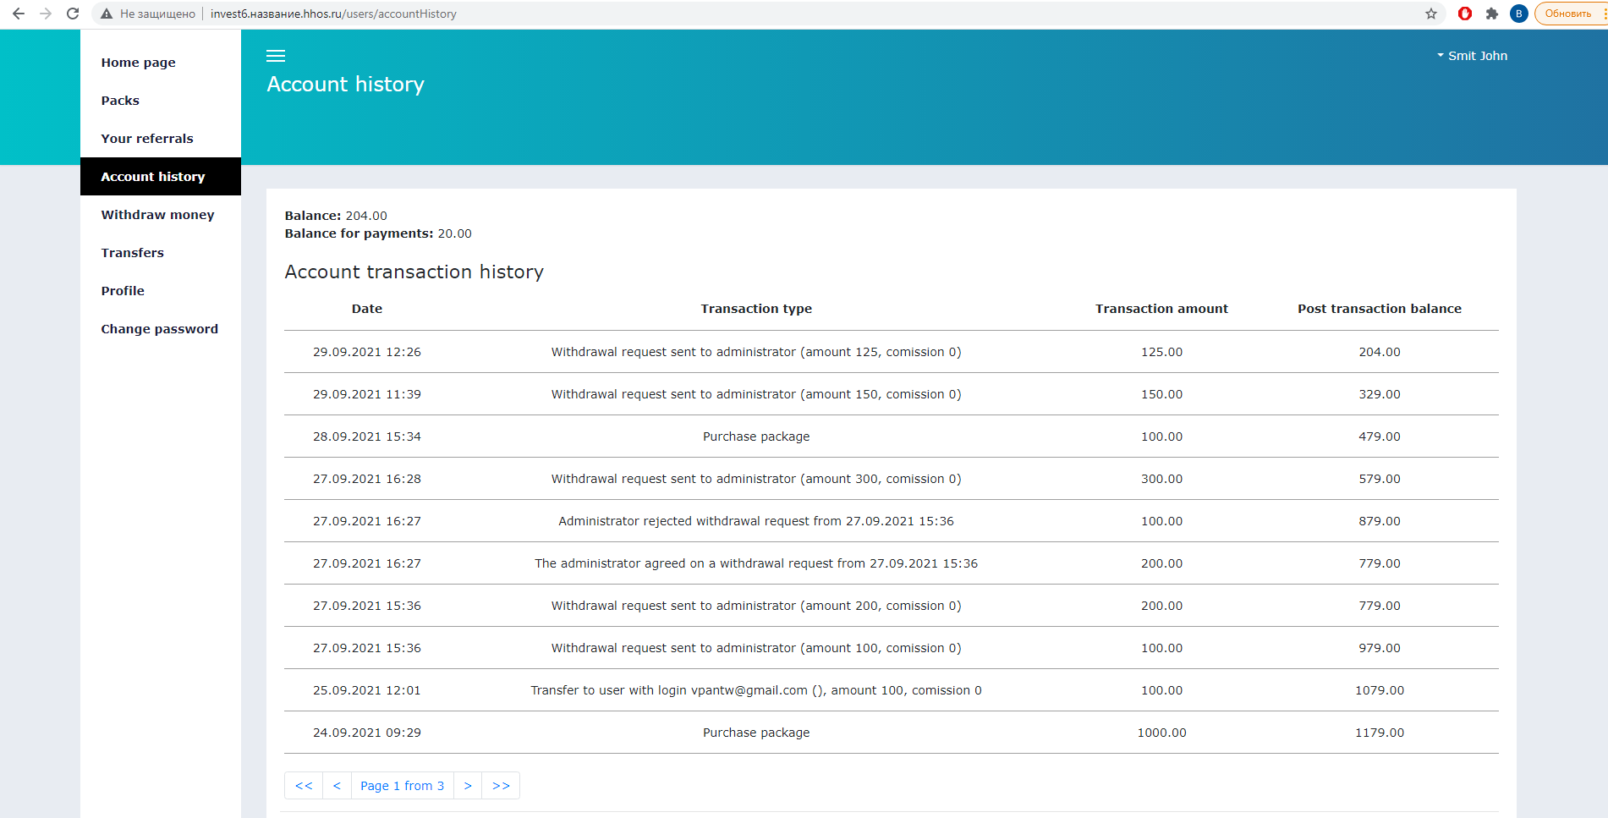The width and height of the screenshot is (1608, 818).
Task: Click the withdrawal request row with amount 200
Action: coord(892,606)
